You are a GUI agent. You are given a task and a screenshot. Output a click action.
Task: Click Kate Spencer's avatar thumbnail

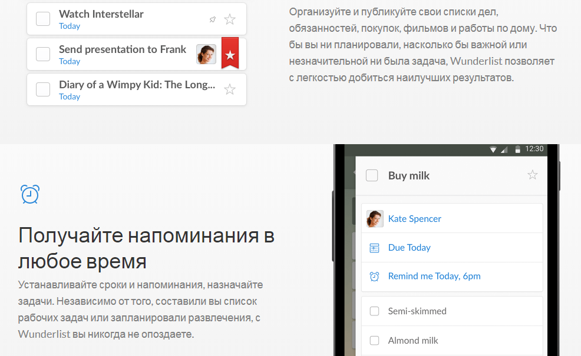tap(374, 218)
